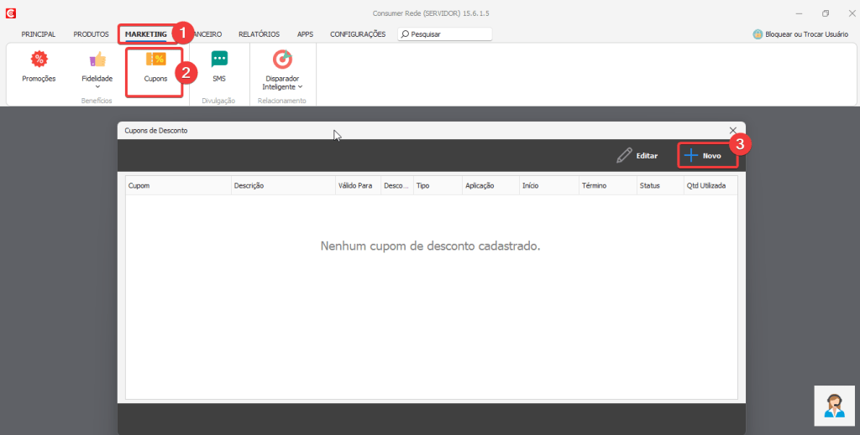Expand the Disparador Inteligente dropdown chevron
This screenshot has height=435, width=860.
point(301,86)
